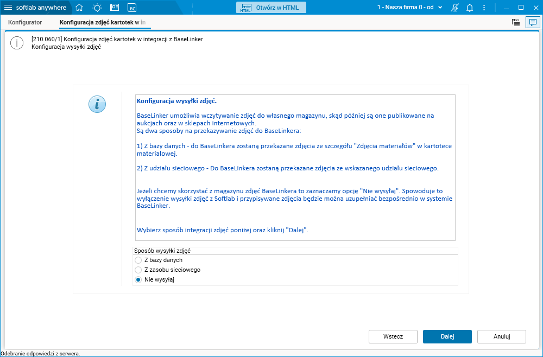
Task: Click the blue information icon
Action: point(97,104)
